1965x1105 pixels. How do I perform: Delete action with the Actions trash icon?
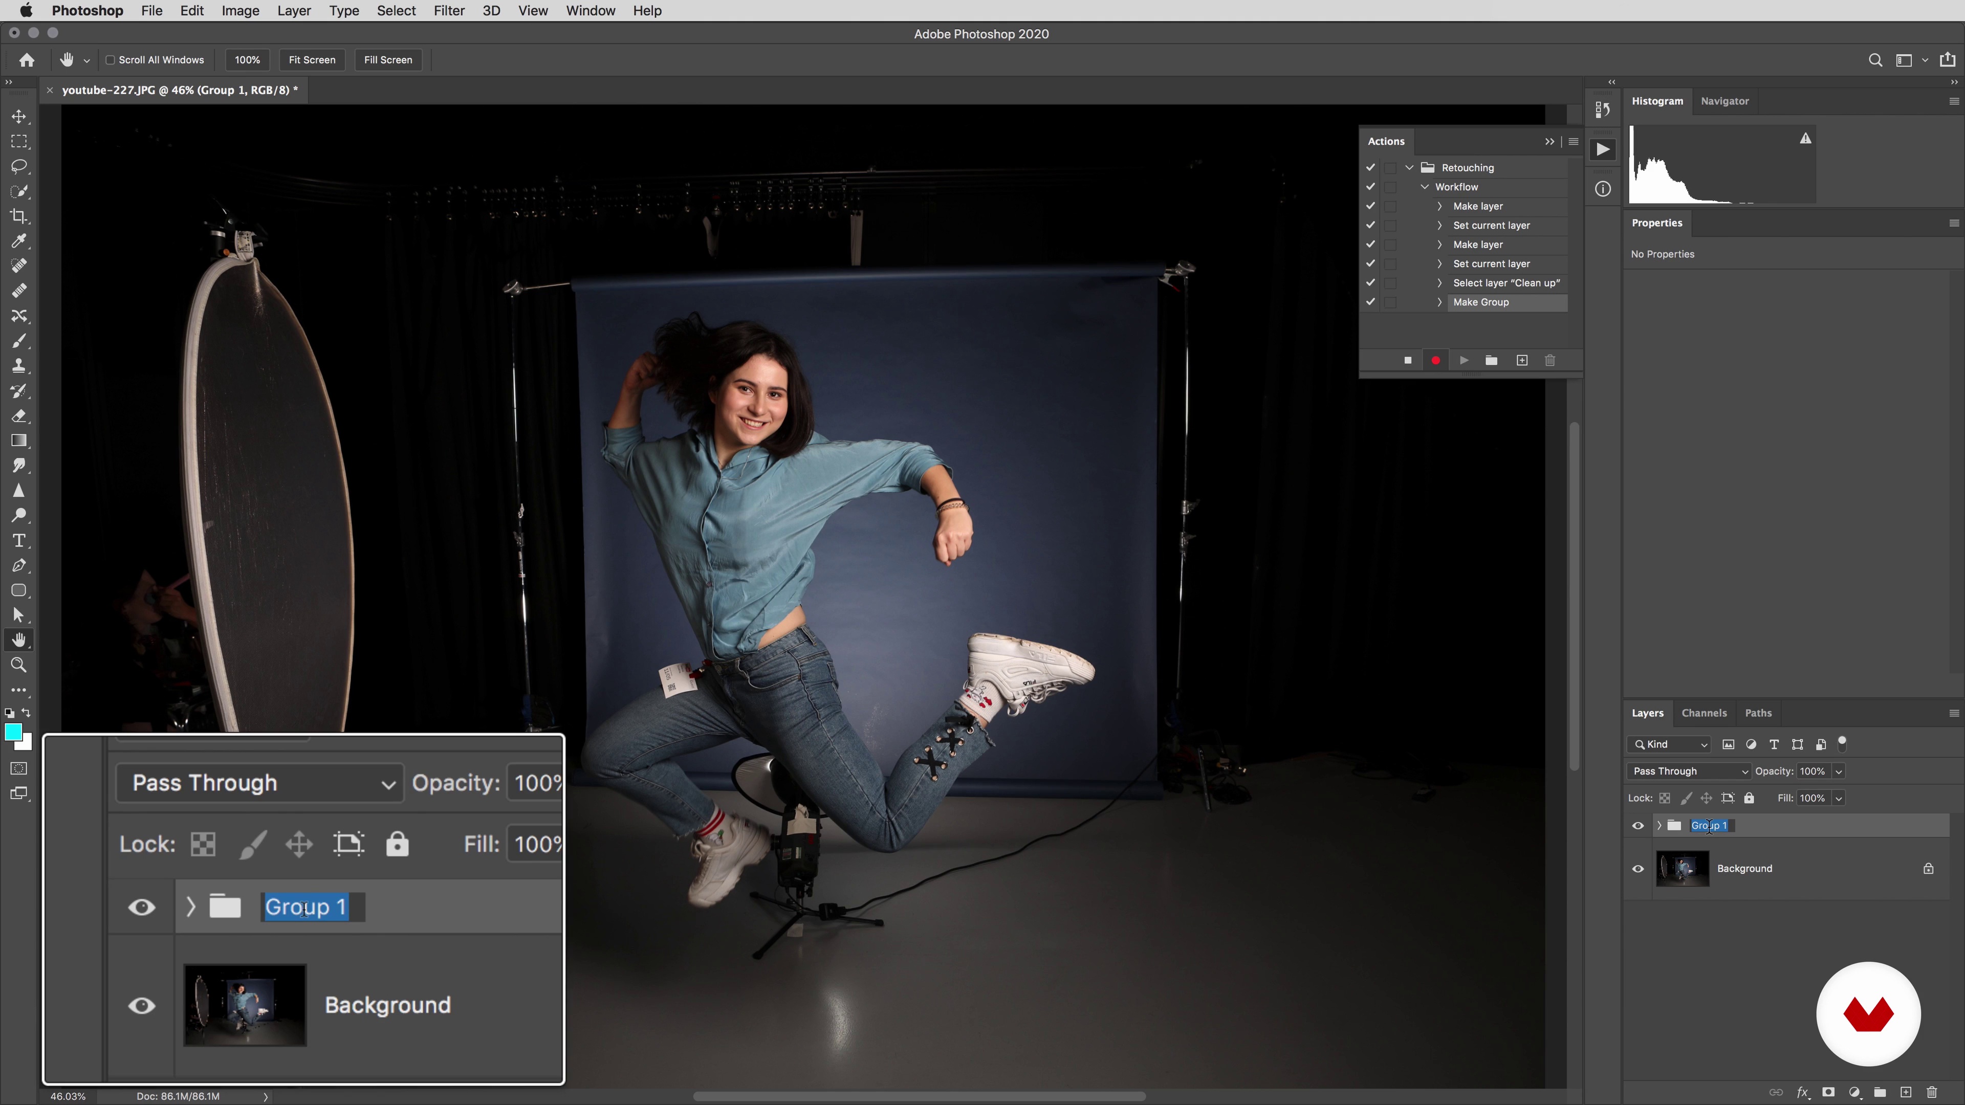tap(1550, 360)
